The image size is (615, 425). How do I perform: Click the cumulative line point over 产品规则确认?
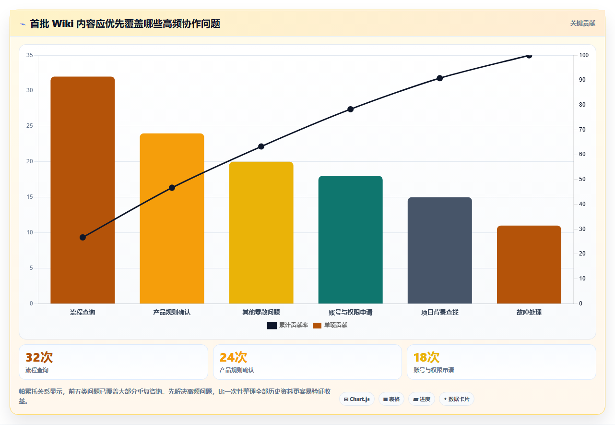point(172,187)
